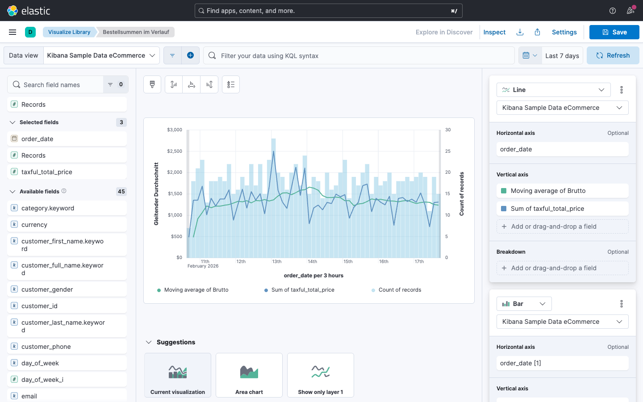The image size is (643, 402).
Task: Click the Save button
Action: pos(614,32)
